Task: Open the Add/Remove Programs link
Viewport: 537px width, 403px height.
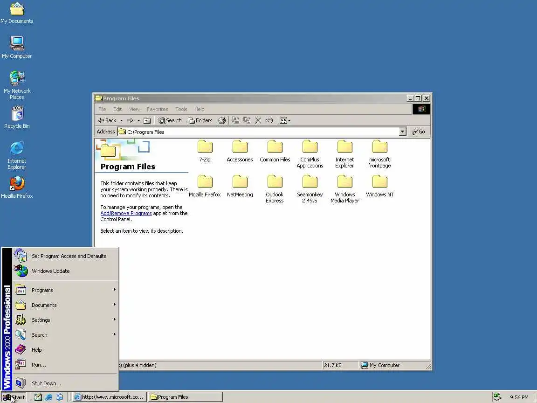Action: [126, 213]
